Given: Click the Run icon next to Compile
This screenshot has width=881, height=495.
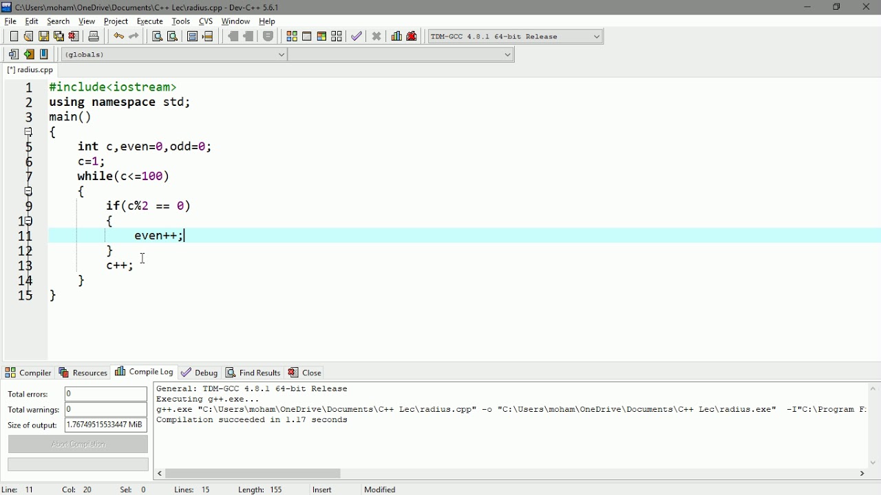Looking at the screenshot, I should click(307, 36).
